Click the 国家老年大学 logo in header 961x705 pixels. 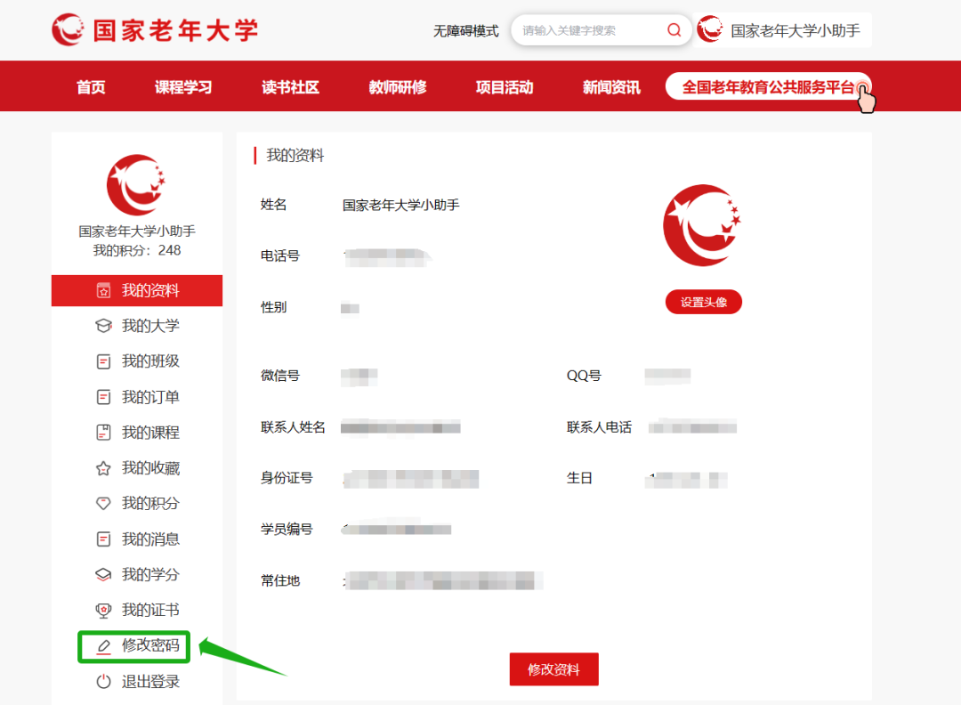point(155,29)
